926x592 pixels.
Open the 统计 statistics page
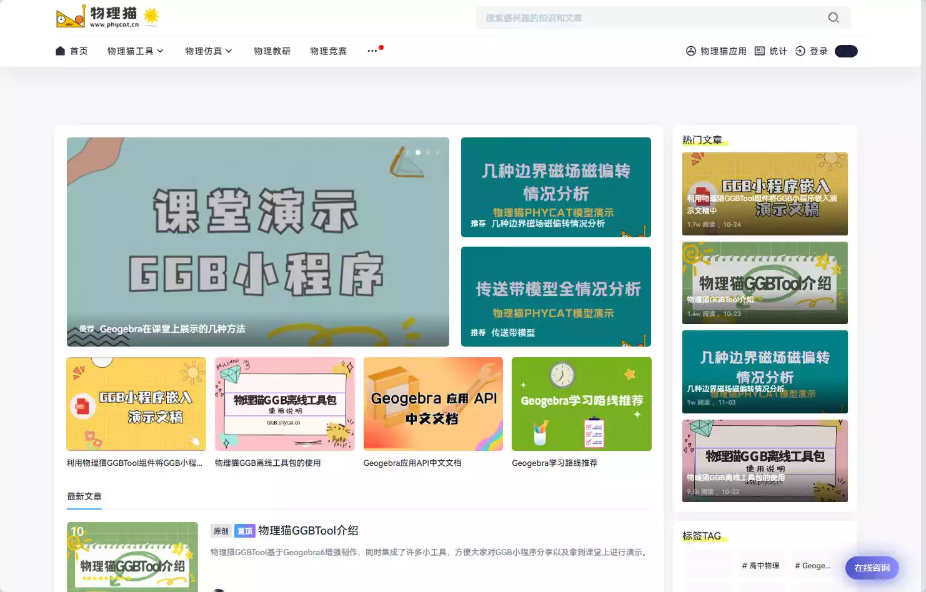tap(771, 51)
